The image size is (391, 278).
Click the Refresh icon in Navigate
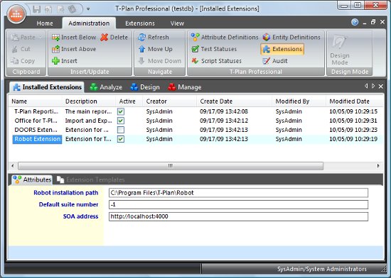tap(142, 38)
